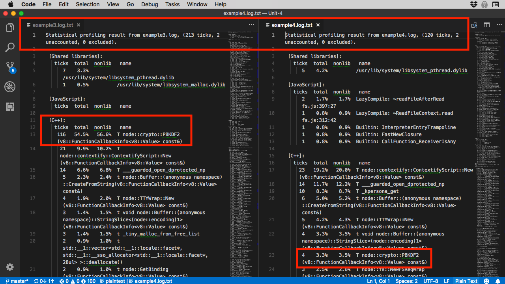This screenshot has height=284, width=505.
Task: Click the smiley feedback icon in status bar
Action: coord(486,281)
